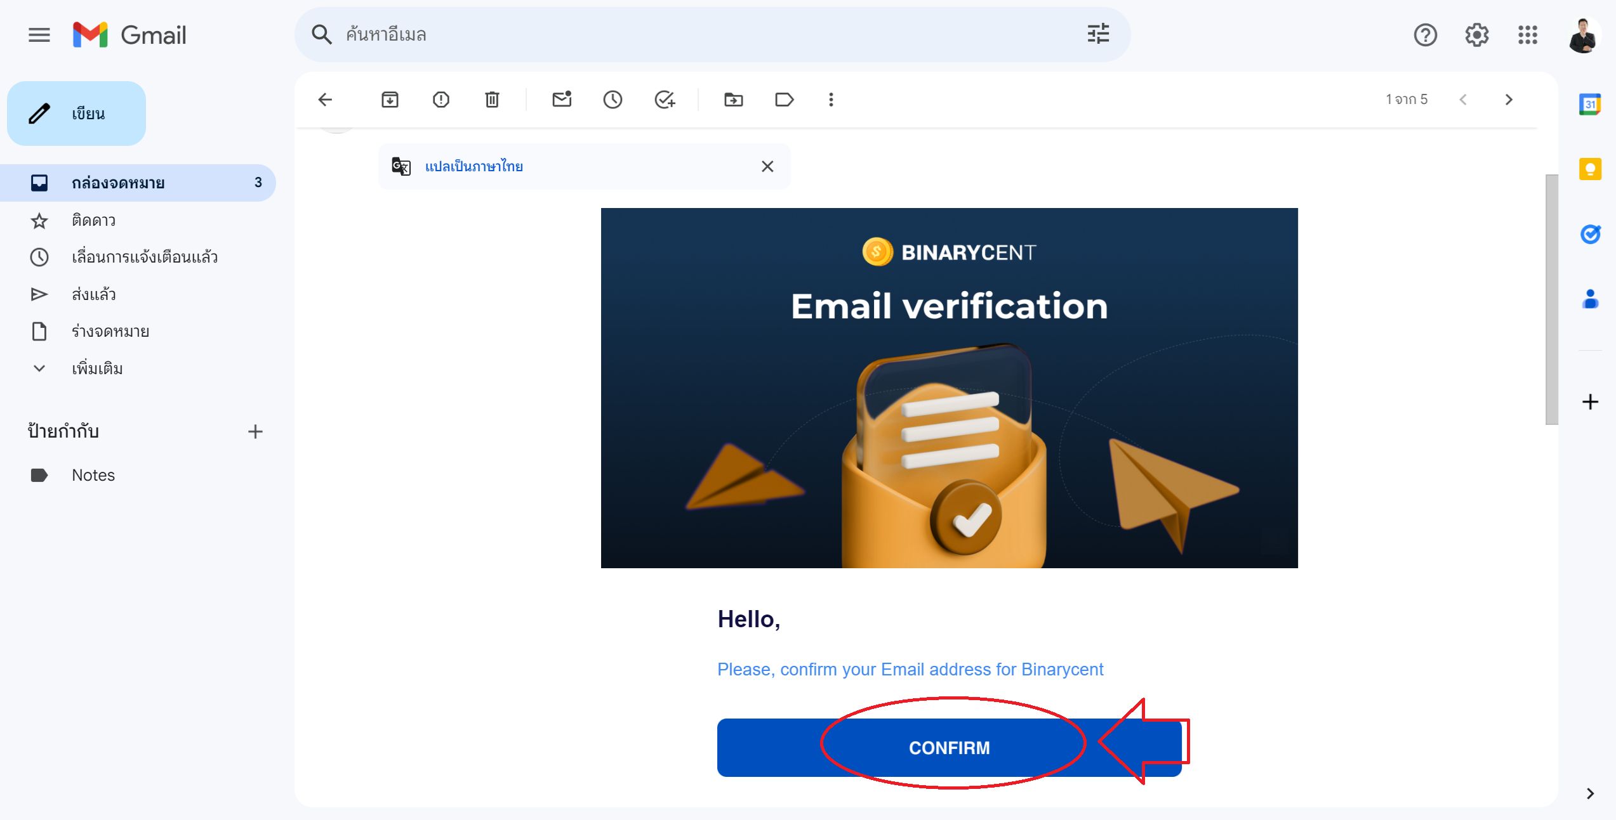
Task: Open more options three-dot menu
Action: click(831, 100)
